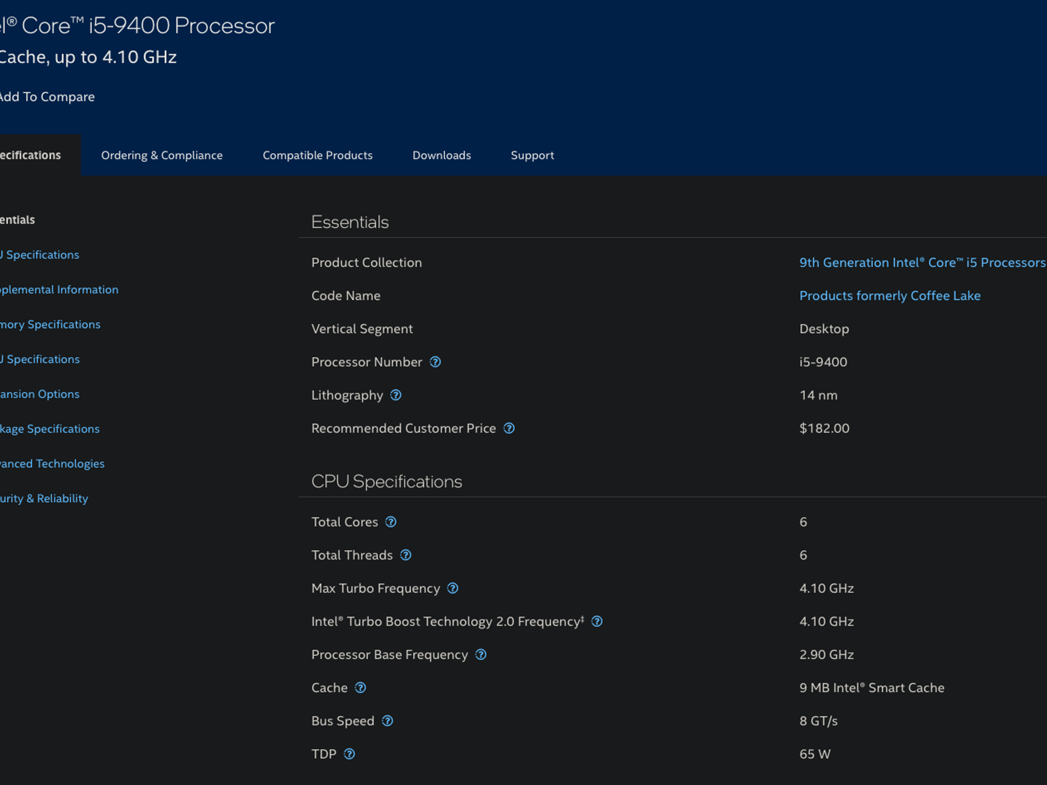
Task: Click the Lithography info question icon
Action: pyautogui.click(x=396, y=395)
